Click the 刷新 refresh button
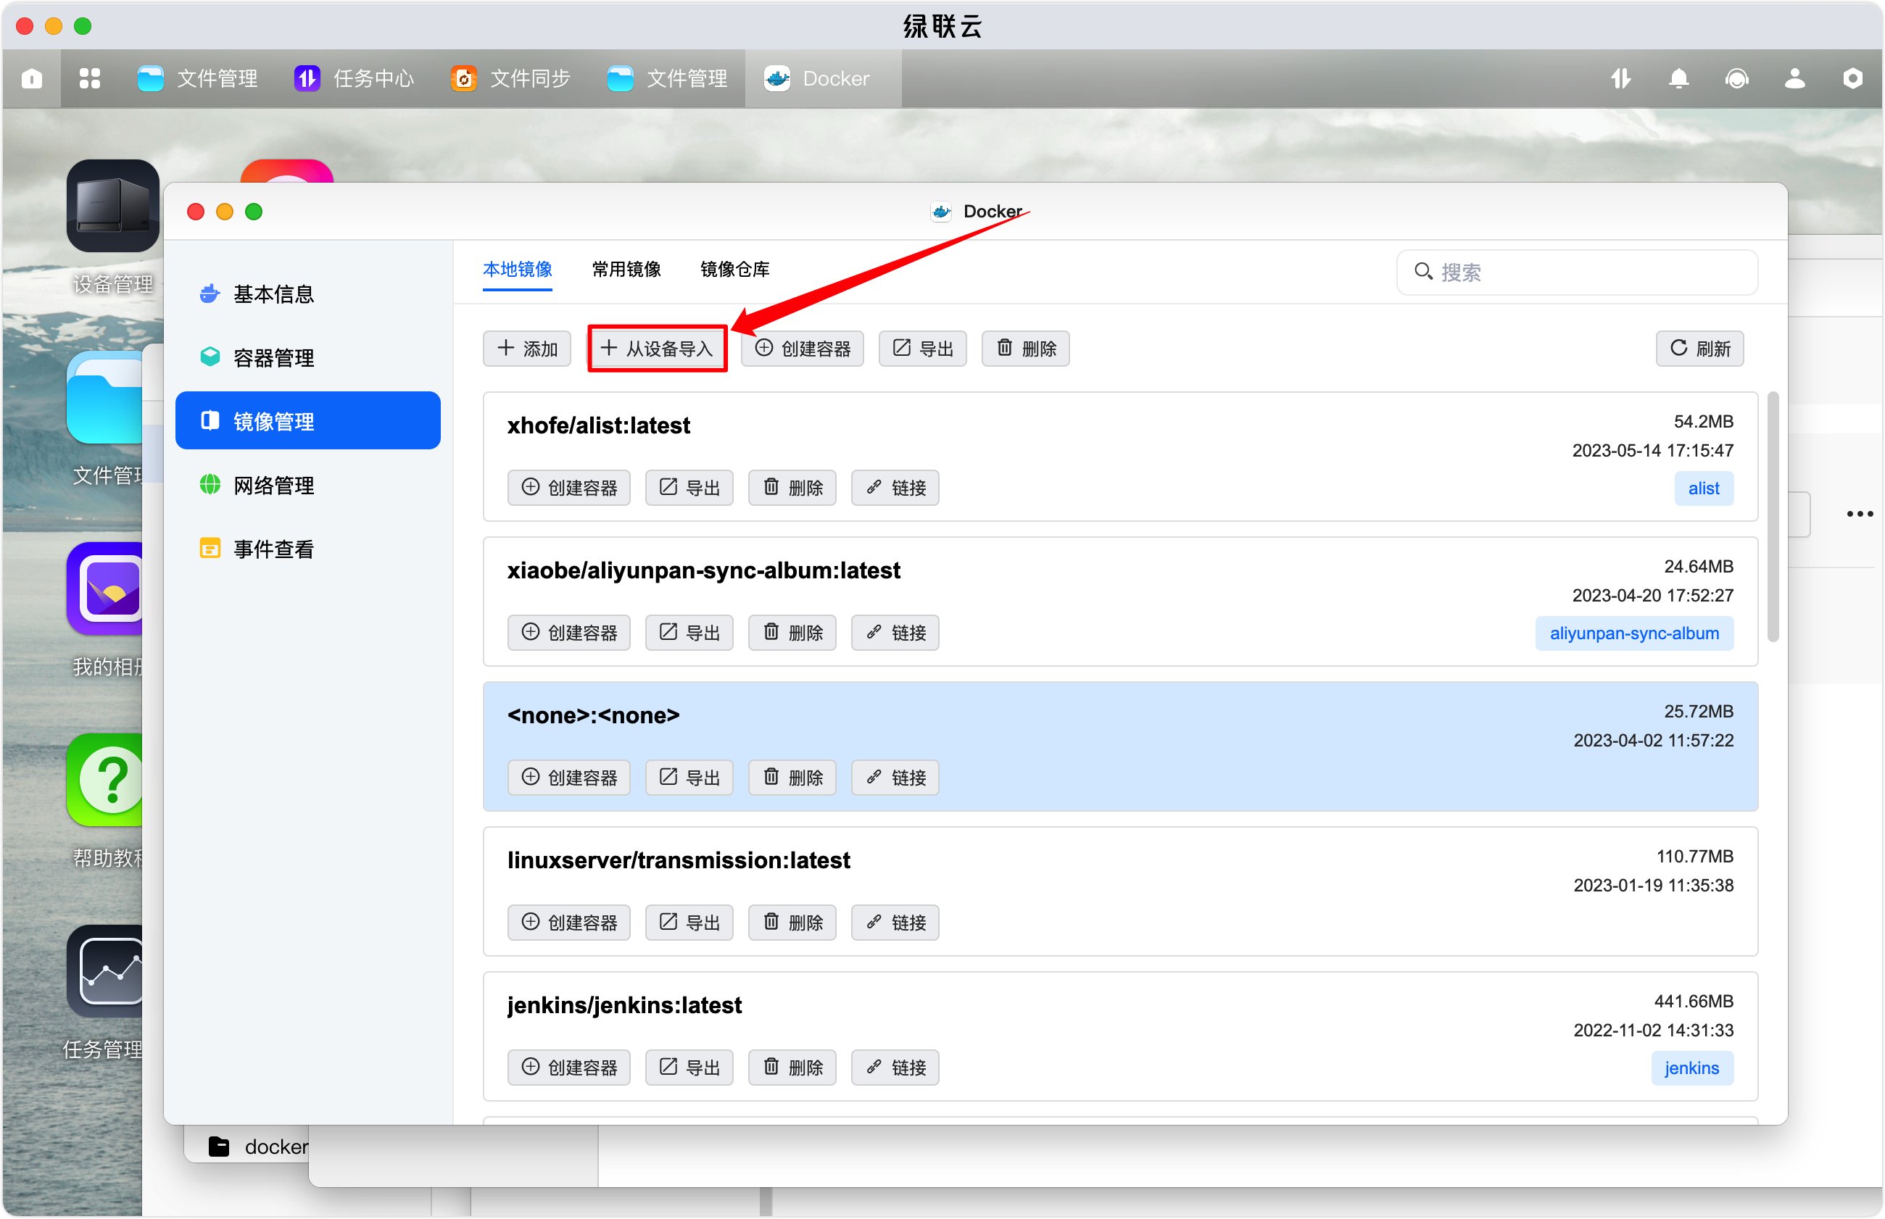 tap(1699, 349)
